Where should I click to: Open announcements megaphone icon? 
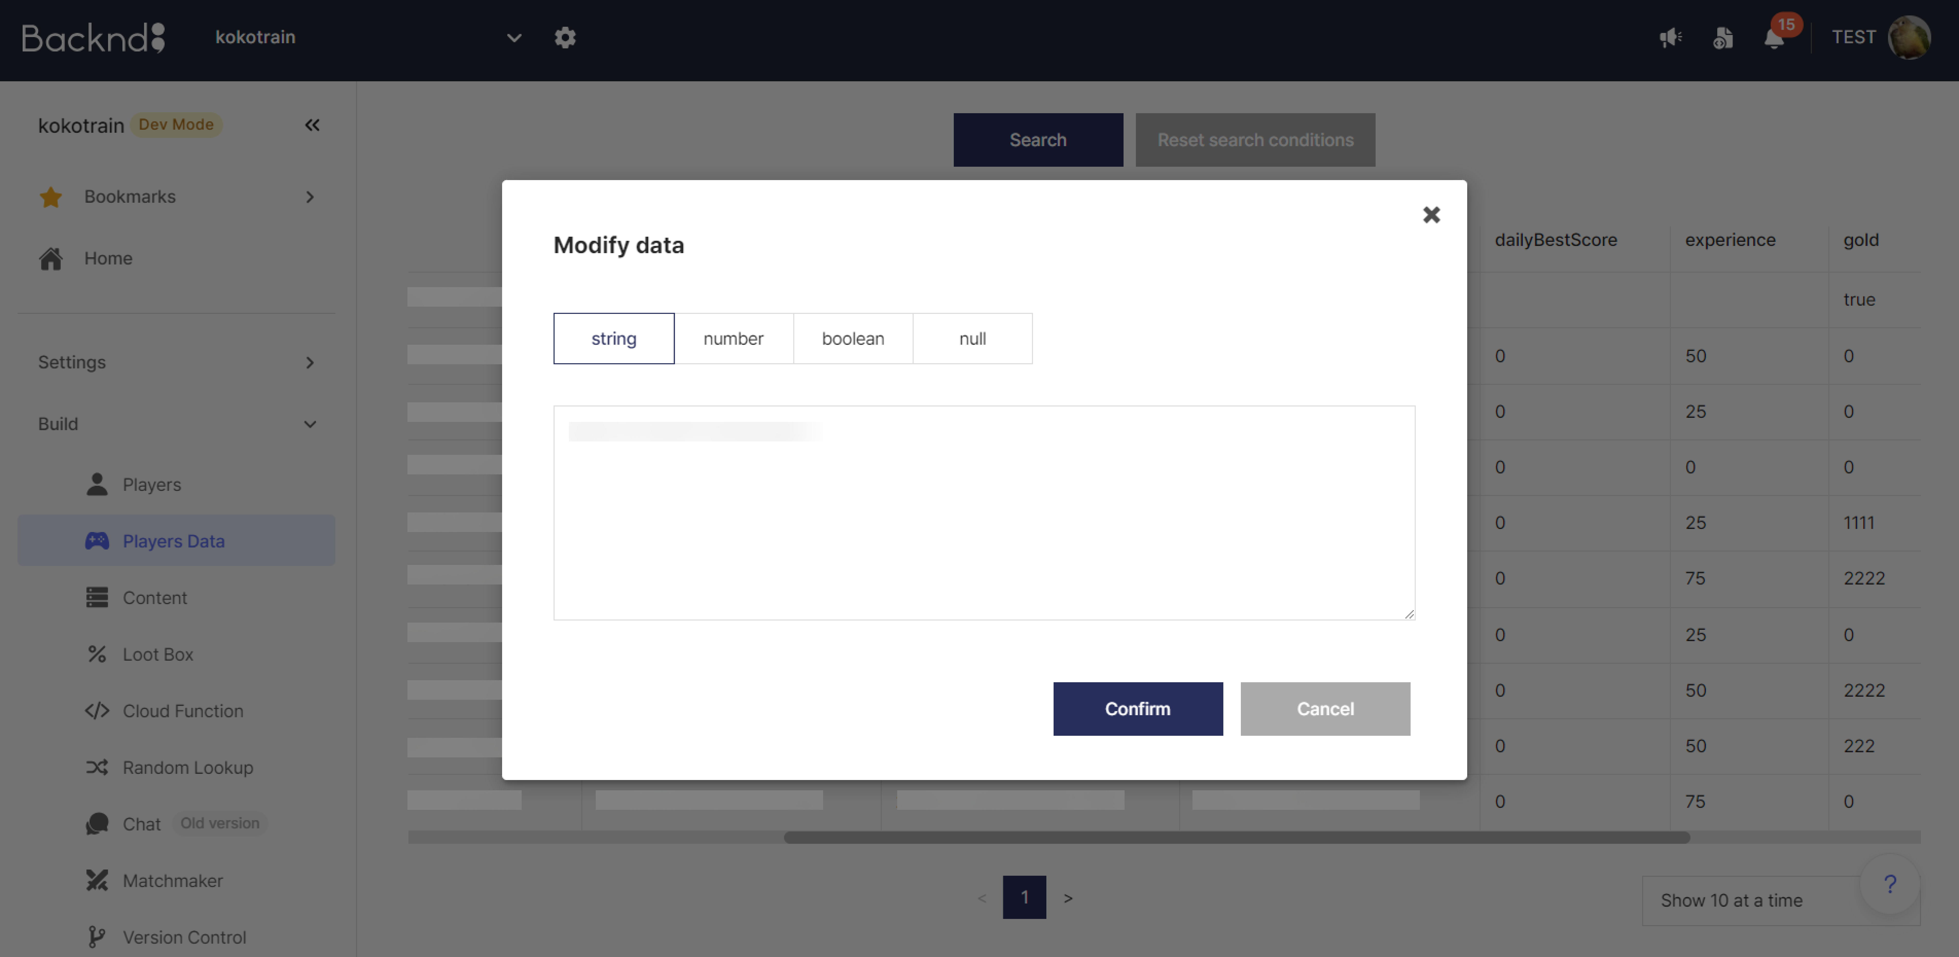pyautogui.click(x=1671, y=37)
